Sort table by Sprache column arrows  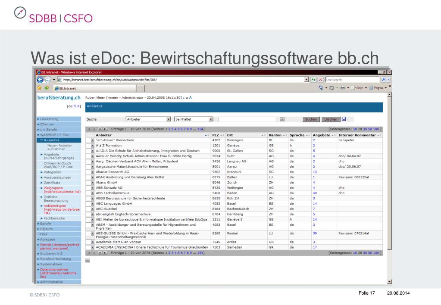[308, 135]
